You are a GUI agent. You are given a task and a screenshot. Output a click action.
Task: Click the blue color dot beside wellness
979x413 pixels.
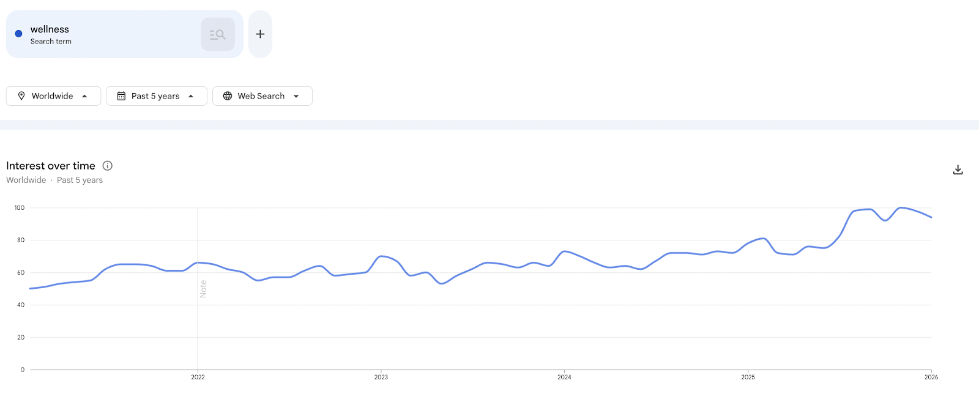(18, 34)
